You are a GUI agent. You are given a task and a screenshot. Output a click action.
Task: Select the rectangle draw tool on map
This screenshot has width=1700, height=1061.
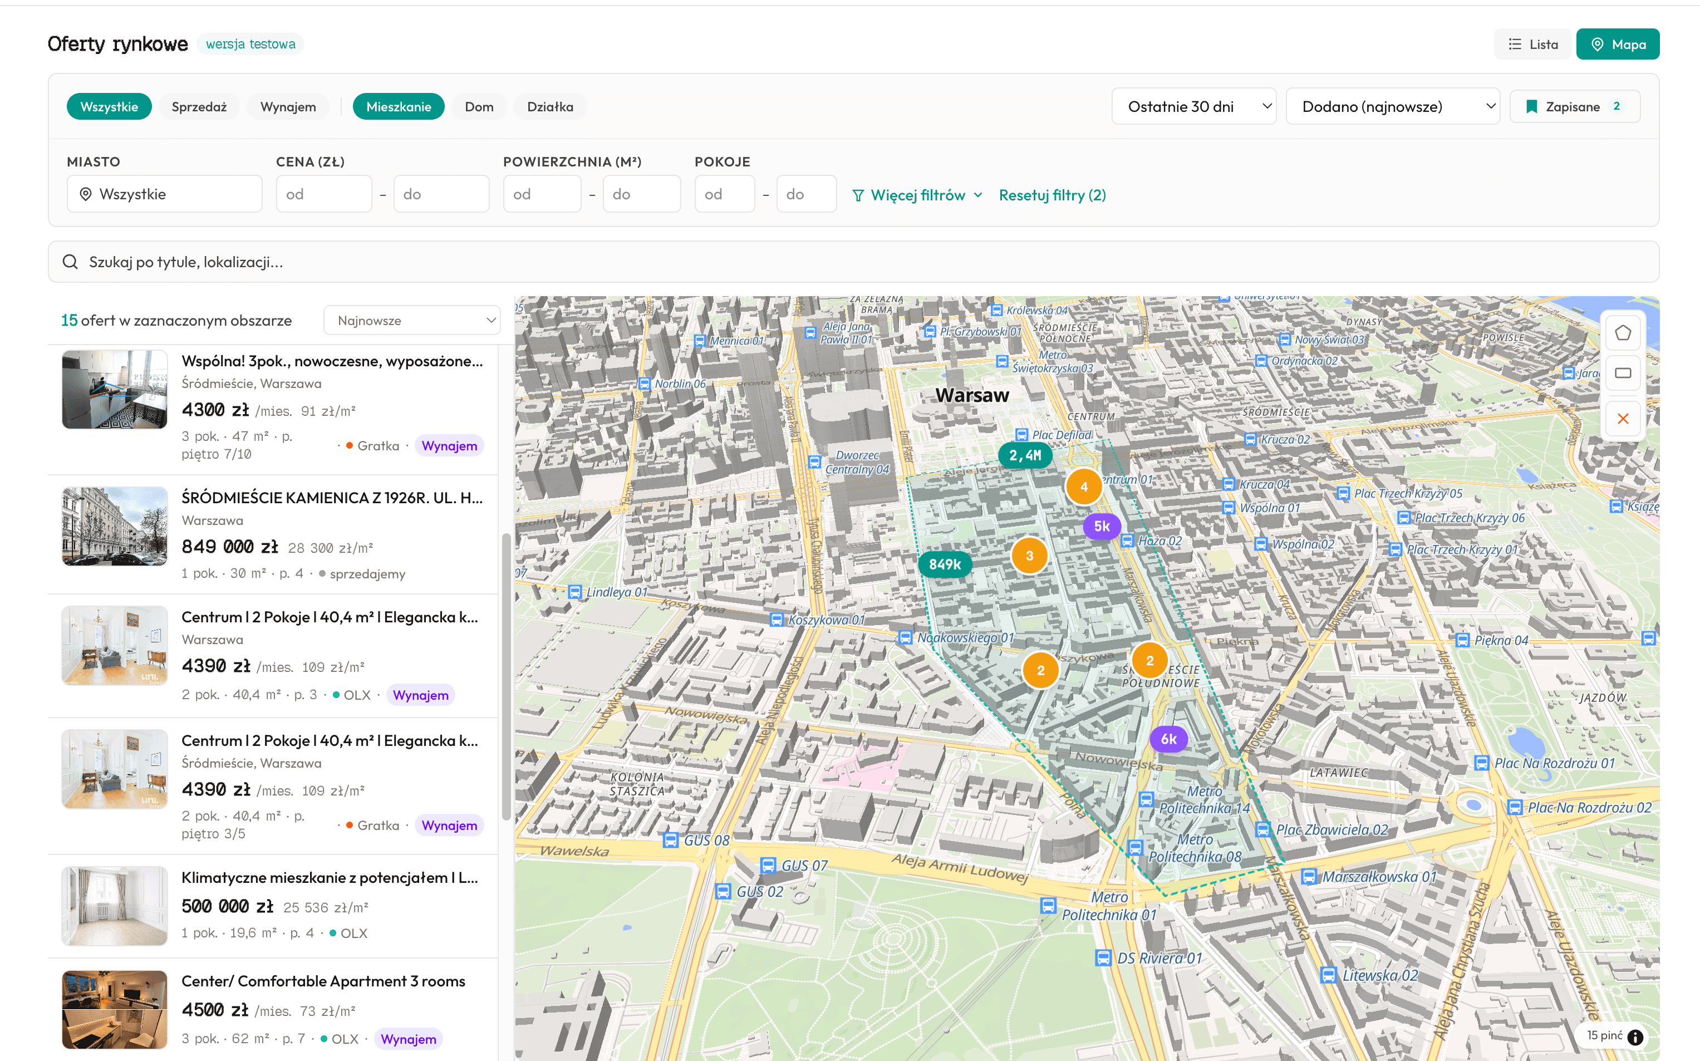point(1622,372)
